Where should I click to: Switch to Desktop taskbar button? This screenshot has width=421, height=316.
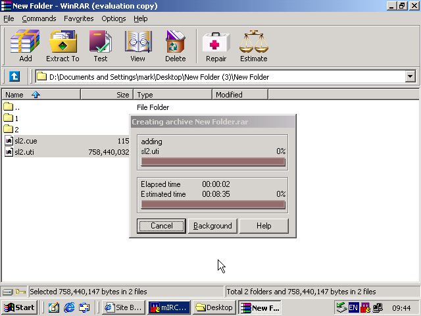pos(214,307)
